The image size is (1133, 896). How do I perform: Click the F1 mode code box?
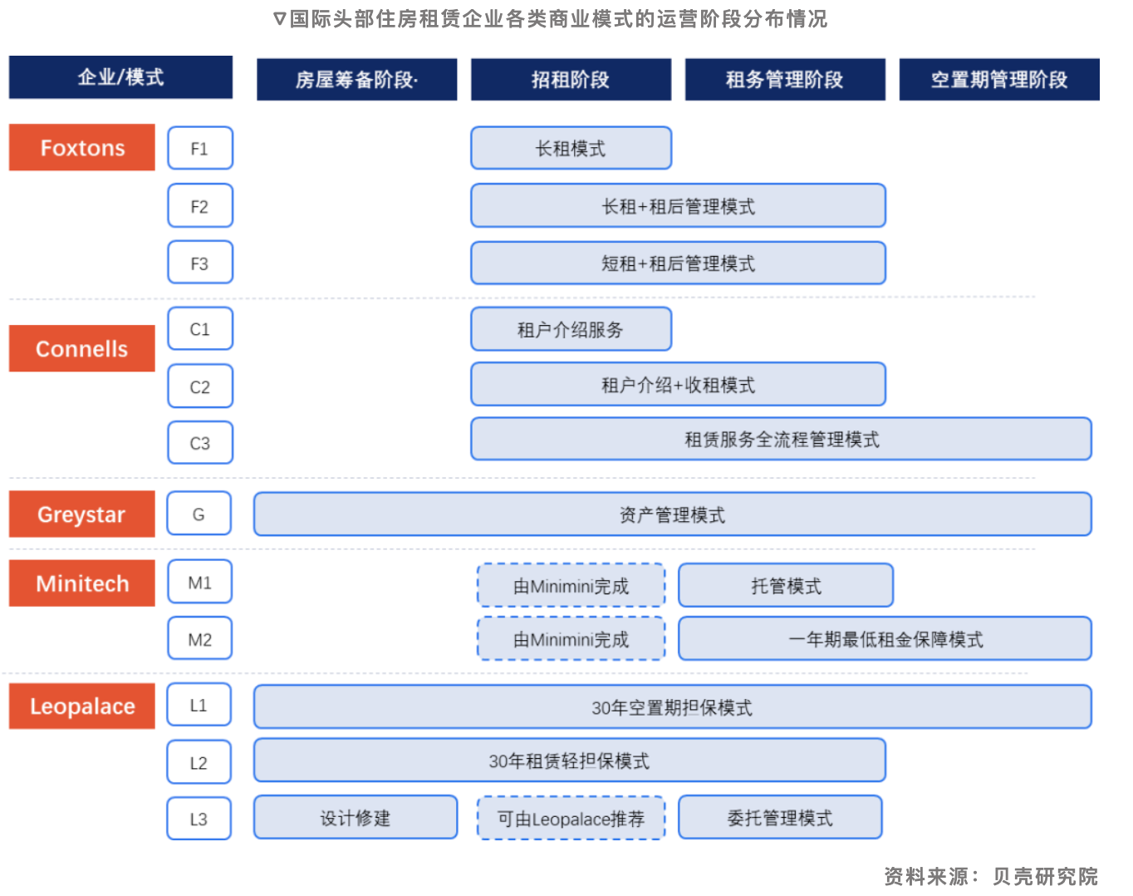(x=199, y=147)
